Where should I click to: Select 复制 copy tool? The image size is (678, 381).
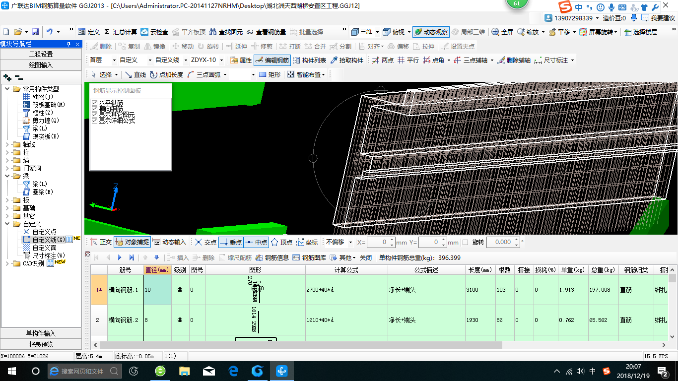[x=129, y=46]
